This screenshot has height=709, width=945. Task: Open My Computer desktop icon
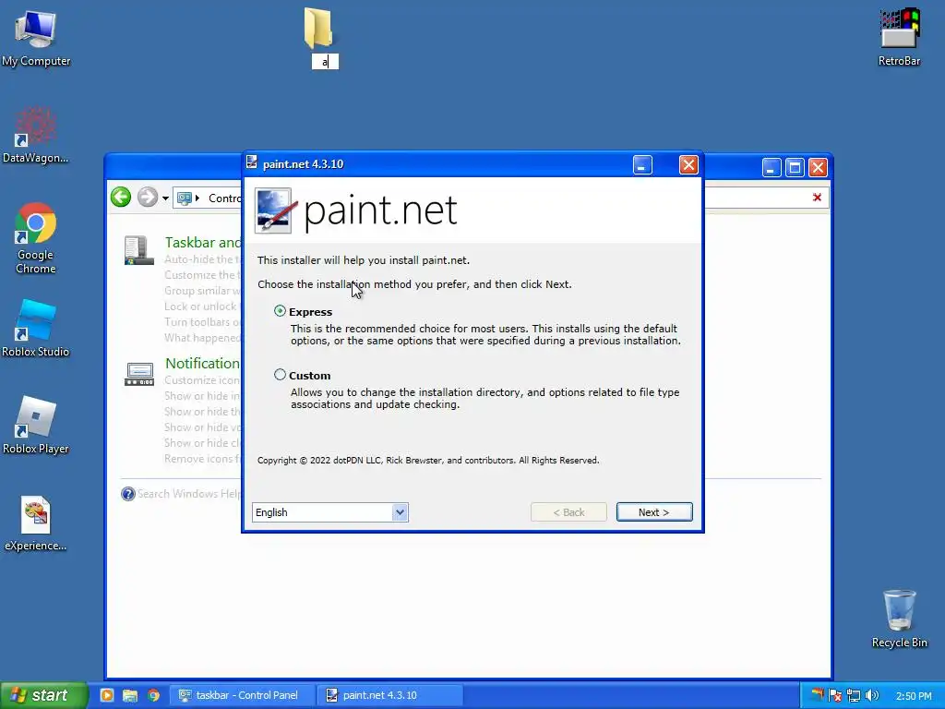coord(36,37)
